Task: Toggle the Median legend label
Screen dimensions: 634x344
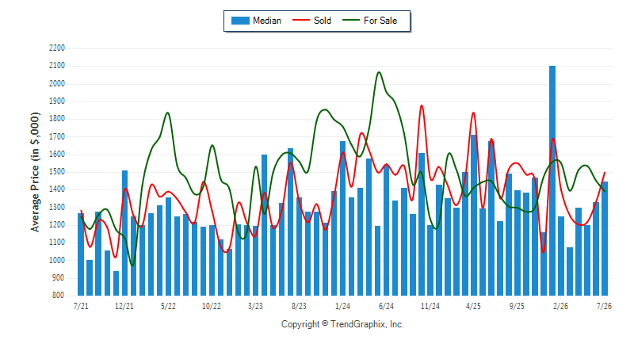Action: (x=267, y=21)
